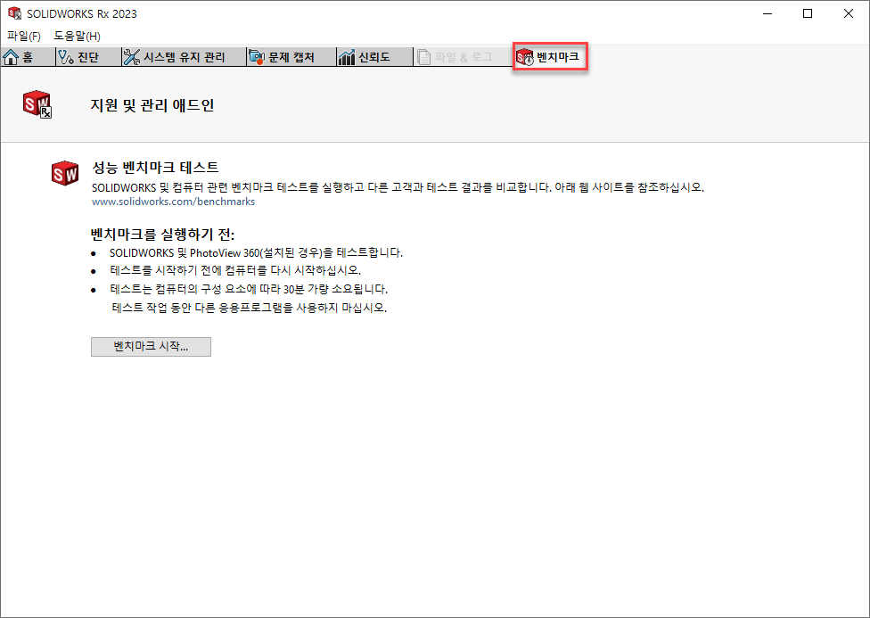Click the line warning about other applications
Viewport: 870px width, 618px height.
click(x=249, y=307)
